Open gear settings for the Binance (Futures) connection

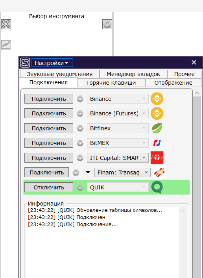pos(80,113)
